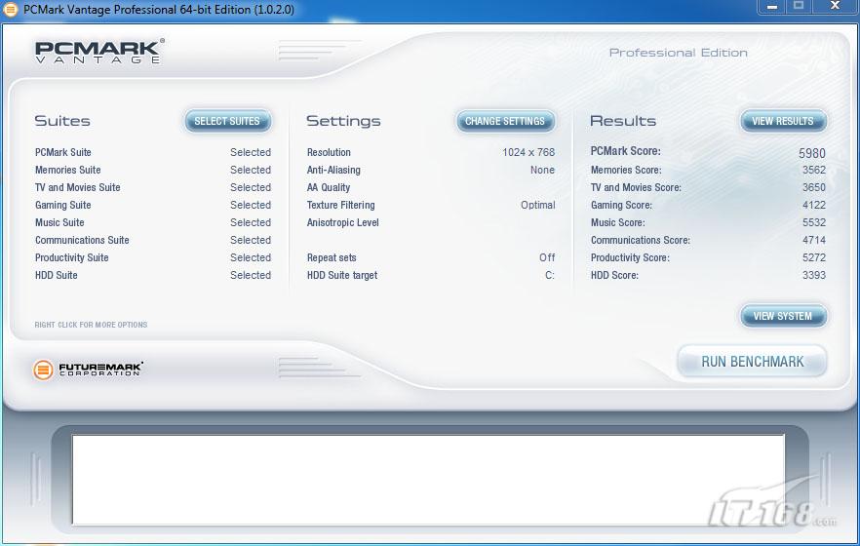
Task: Click the C: drive target value
Action: click(x=550, y=275)
